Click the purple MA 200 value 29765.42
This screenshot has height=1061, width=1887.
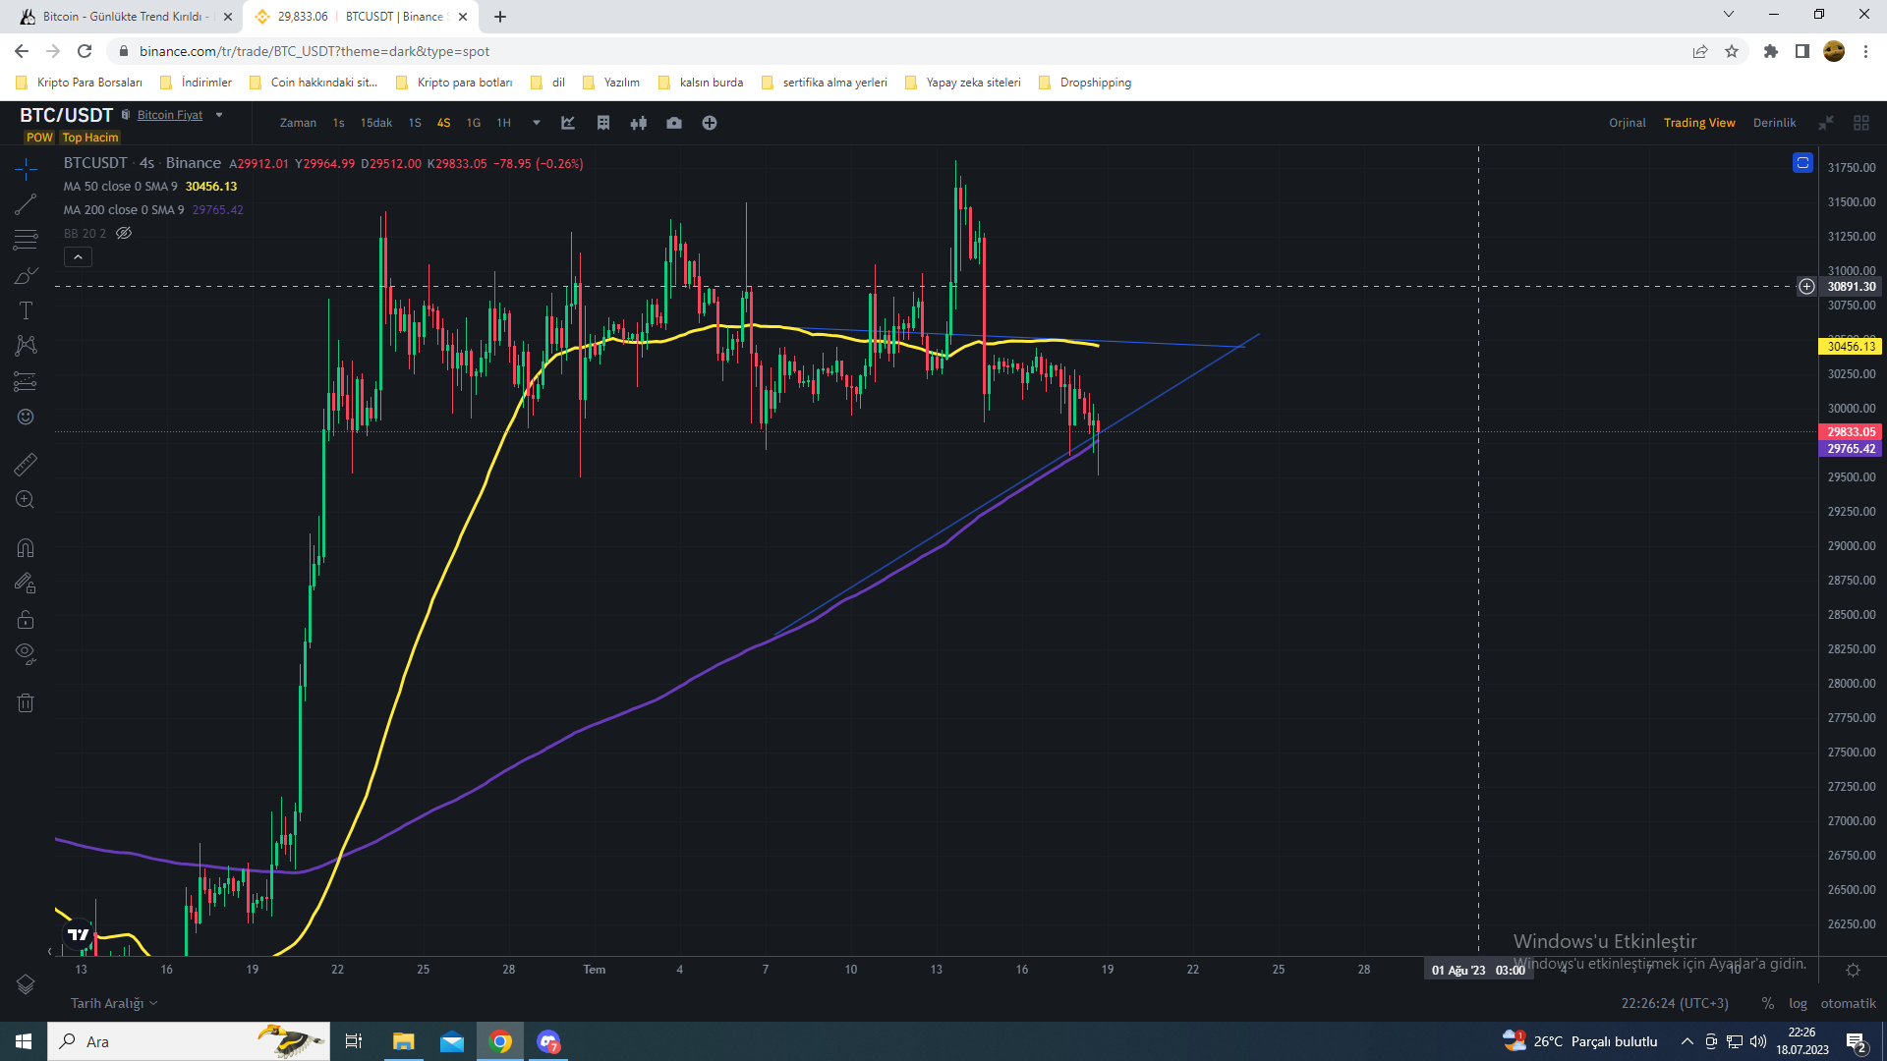coord(218,210)
